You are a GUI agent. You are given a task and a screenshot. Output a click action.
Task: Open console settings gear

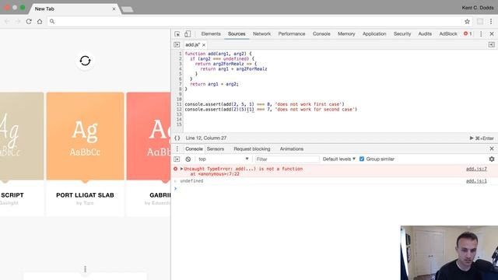coord(492,159)
